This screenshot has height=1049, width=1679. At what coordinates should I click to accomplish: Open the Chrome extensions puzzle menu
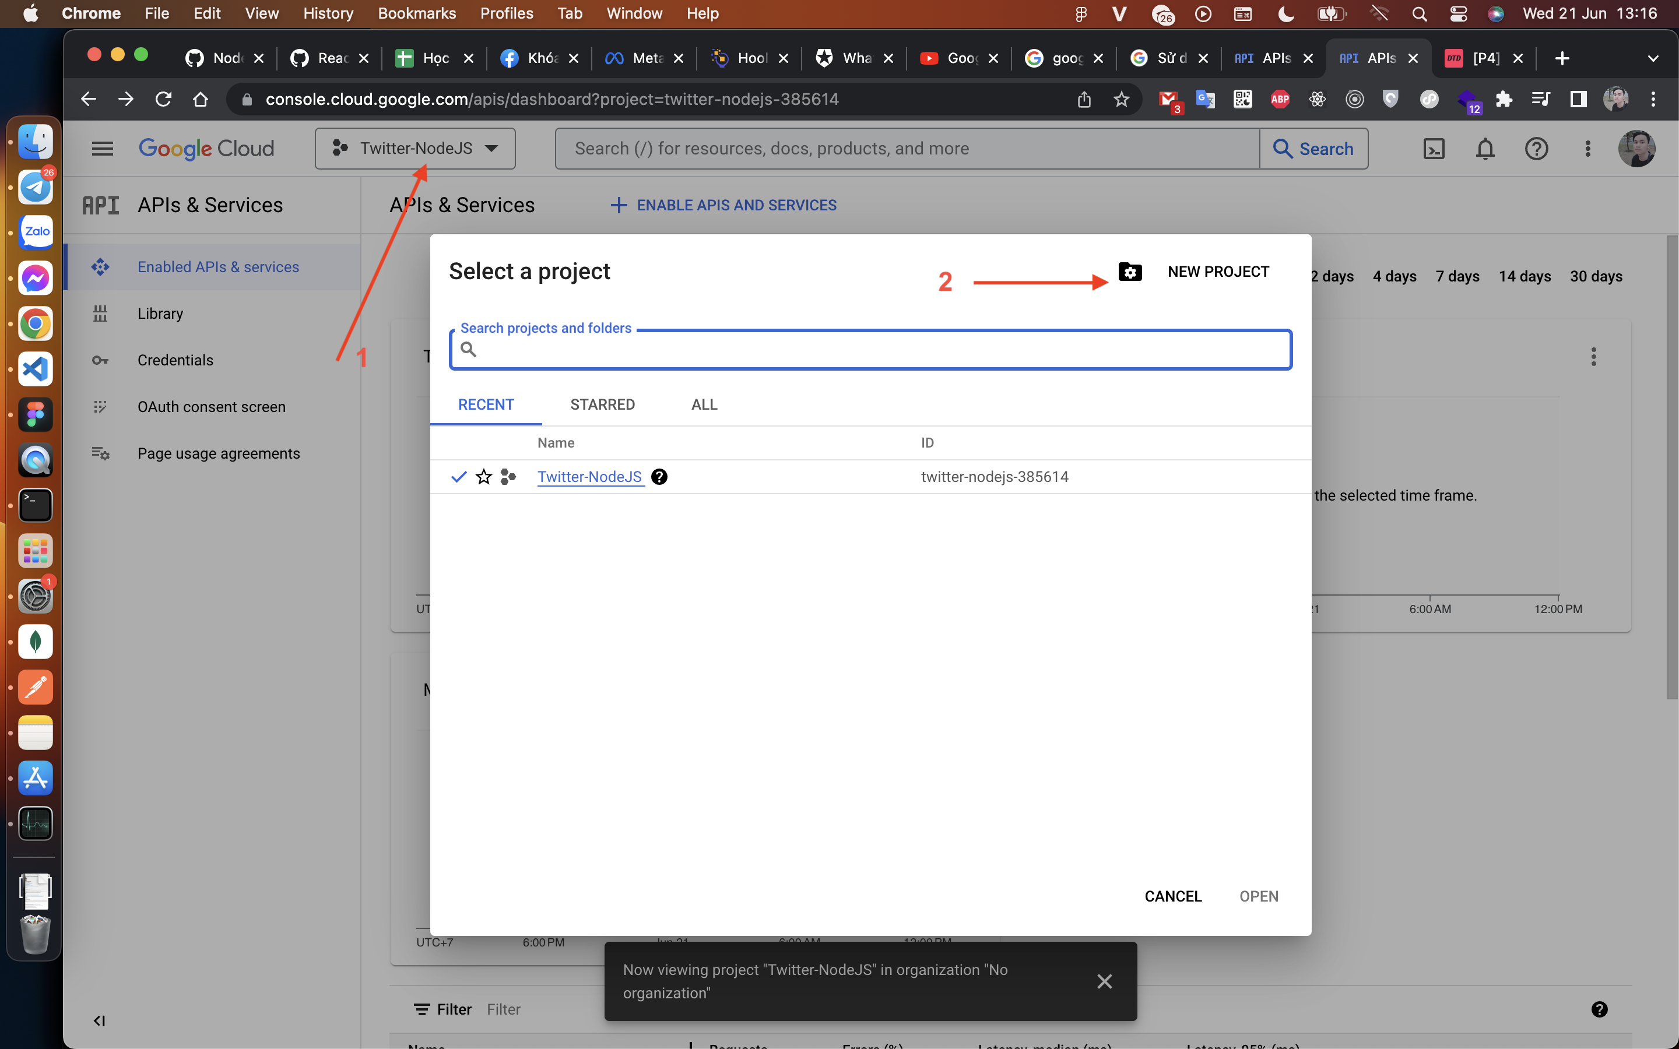pos(1504,99)
